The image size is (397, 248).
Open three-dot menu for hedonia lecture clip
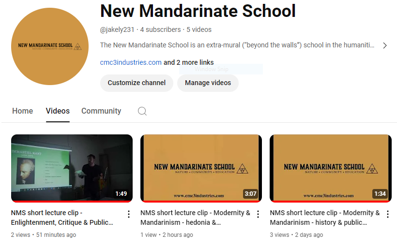(x=258, y=214)
